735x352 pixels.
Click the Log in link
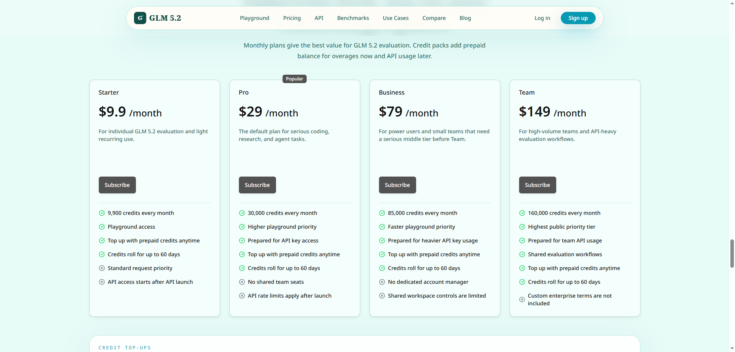click(542, 18)
